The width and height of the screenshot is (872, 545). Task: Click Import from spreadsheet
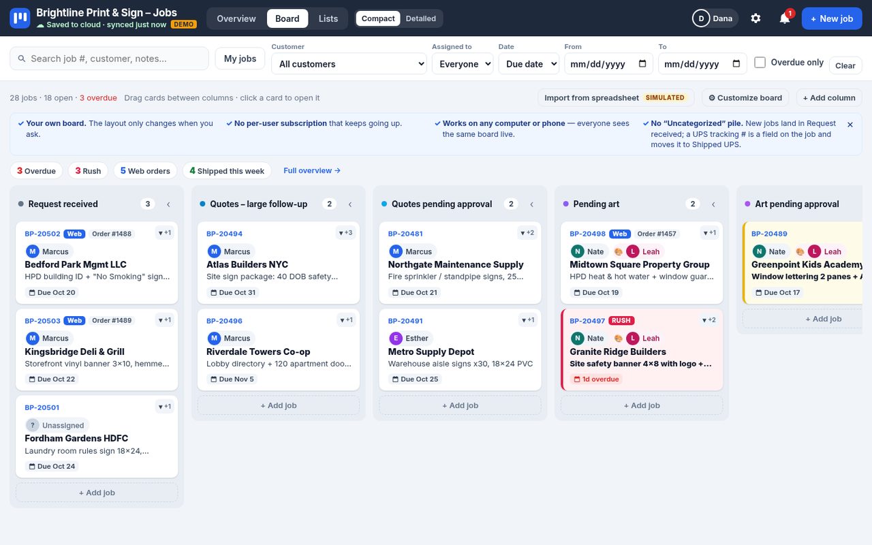[x=616, y=97]
